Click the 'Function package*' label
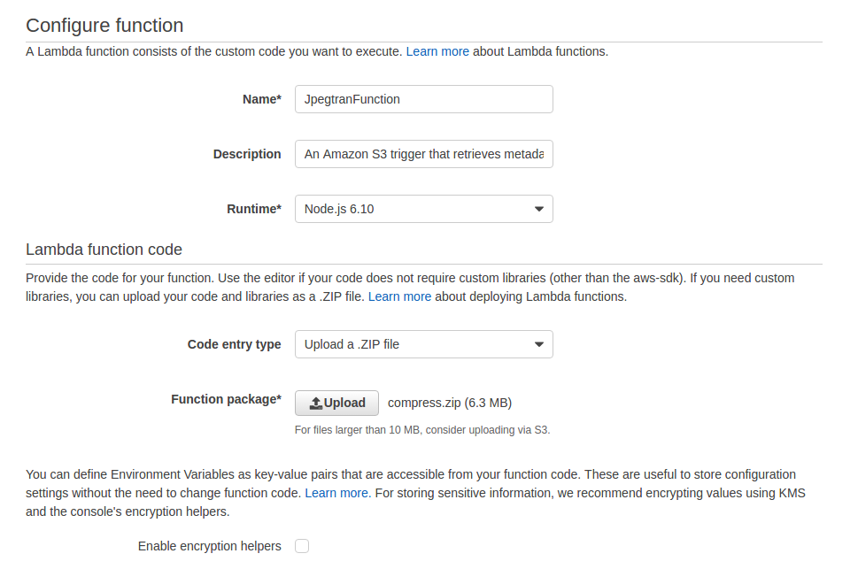Viewport: 858px width, 569px height. tap(226, 399)
